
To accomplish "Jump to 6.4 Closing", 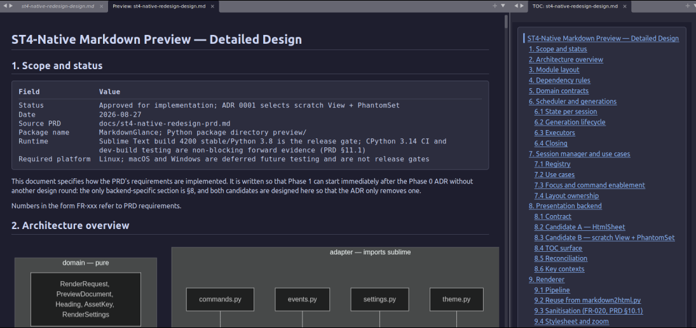I will (x=551, y=143).
